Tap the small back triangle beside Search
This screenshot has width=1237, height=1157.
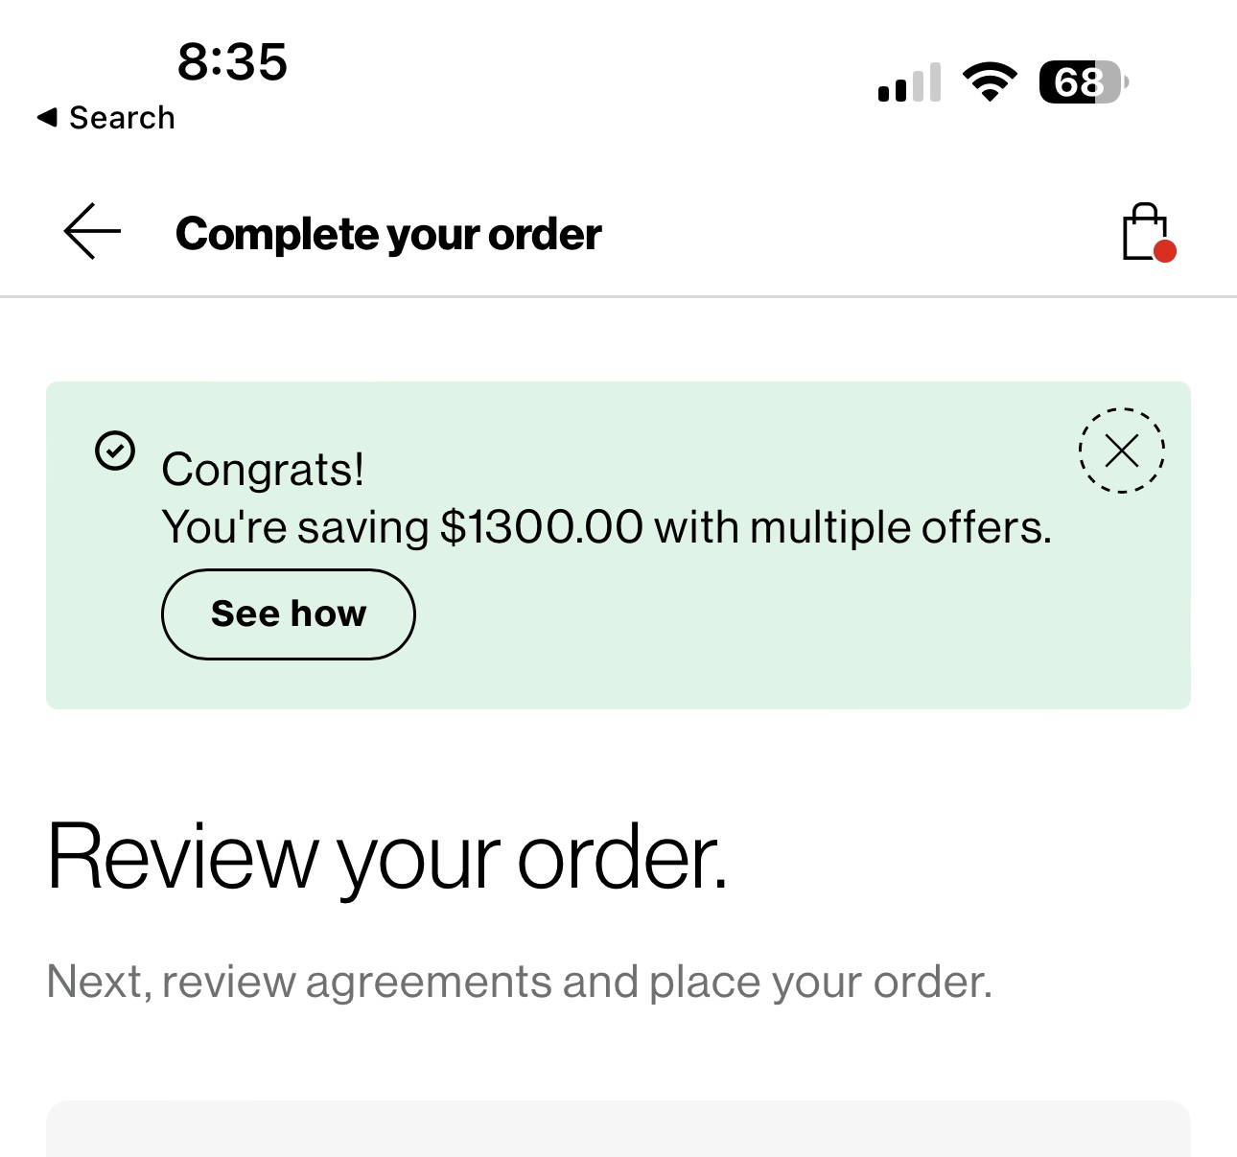pyautogui.click(x=47, y=117)
